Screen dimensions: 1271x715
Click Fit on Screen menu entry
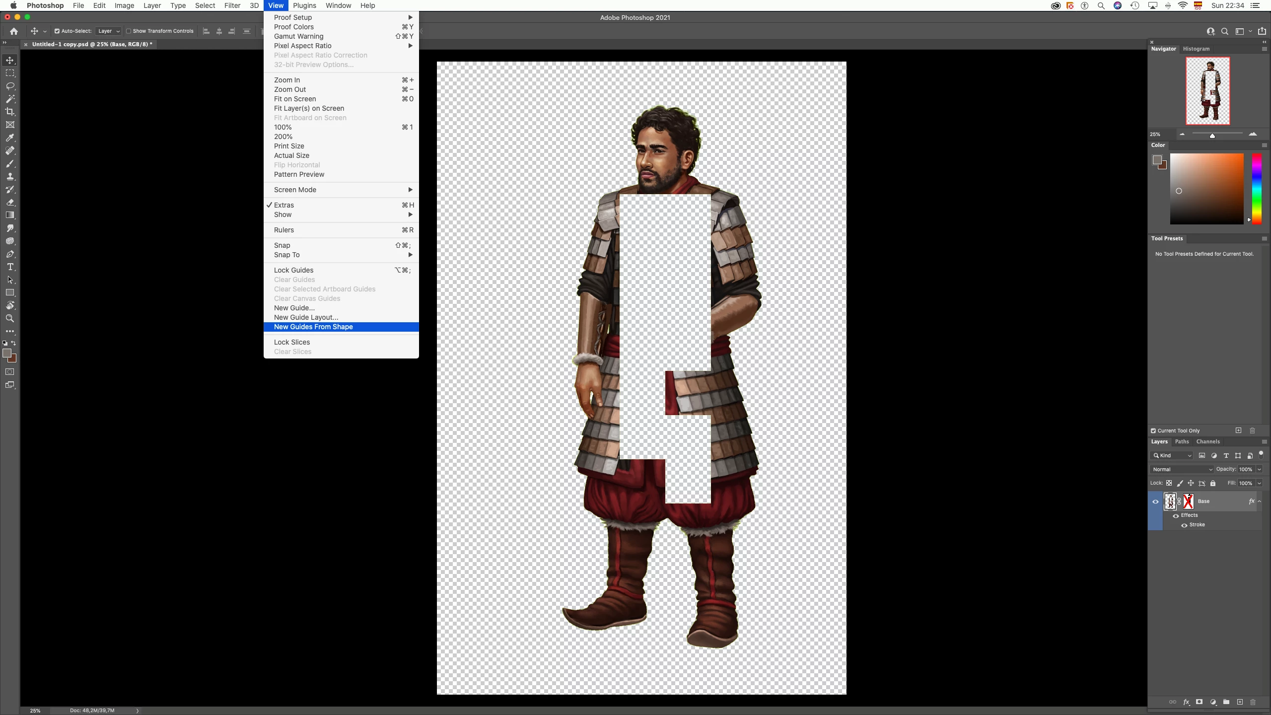pos(295,99)
